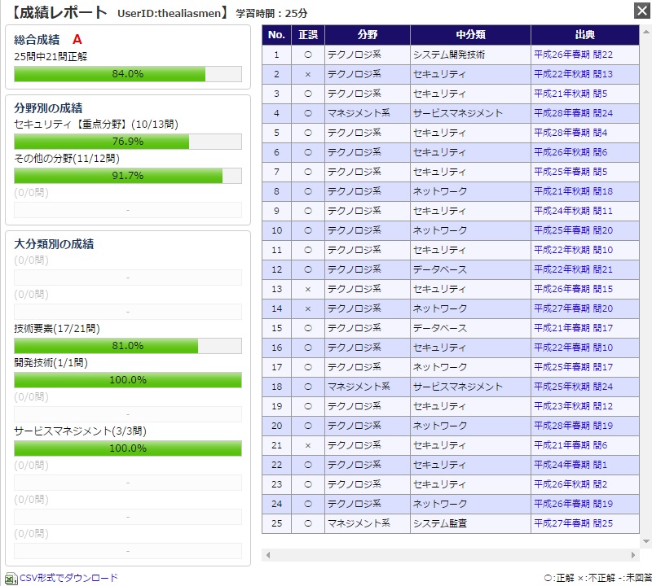
Task: Click the × mark in row 2
Action: click(308, 75)
